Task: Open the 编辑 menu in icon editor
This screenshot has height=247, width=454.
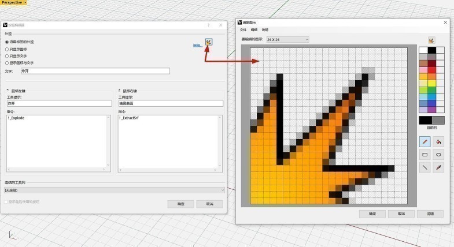Action: pyautogui.click(x=254, y=29)
